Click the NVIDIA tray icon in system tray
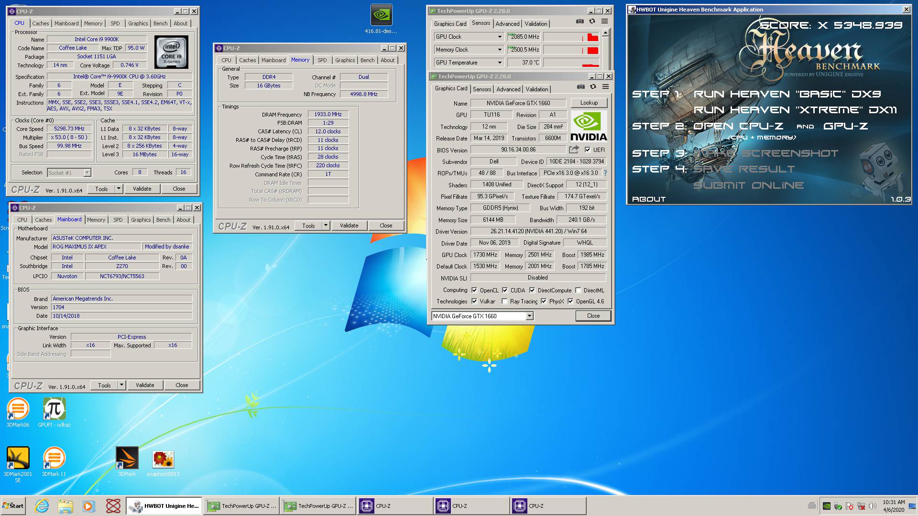 826,506
